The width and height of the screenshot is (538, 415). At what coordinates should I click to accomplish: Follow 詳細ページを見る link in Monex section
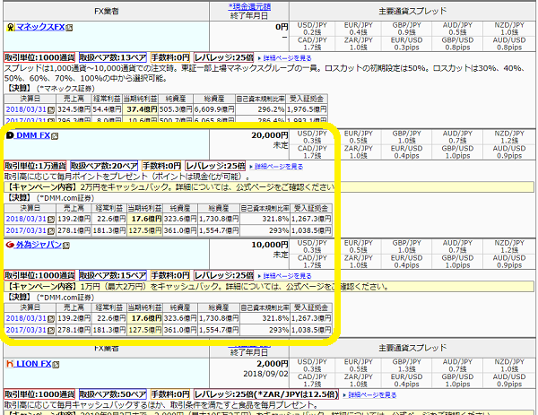287,58
